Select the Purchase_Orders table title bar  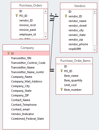29,5
